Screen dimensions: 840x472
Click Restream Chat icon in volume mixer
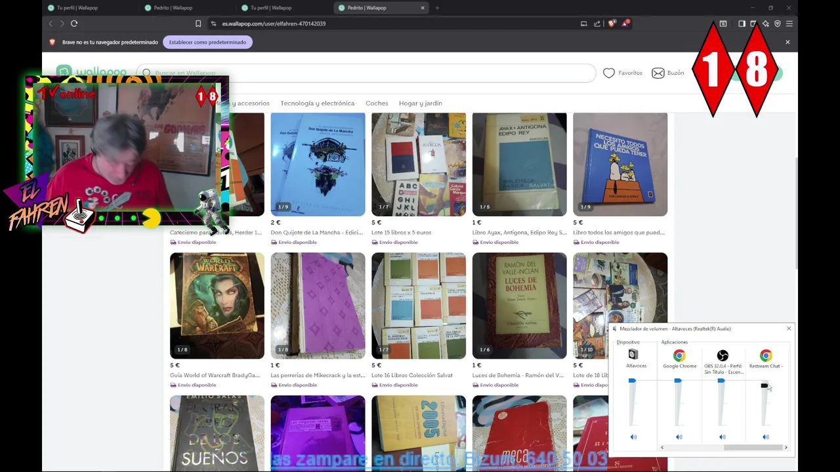coord(766,355)
